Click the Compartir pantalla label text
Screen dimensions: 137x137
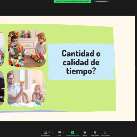pyautogui.click(x=73, y=135)
